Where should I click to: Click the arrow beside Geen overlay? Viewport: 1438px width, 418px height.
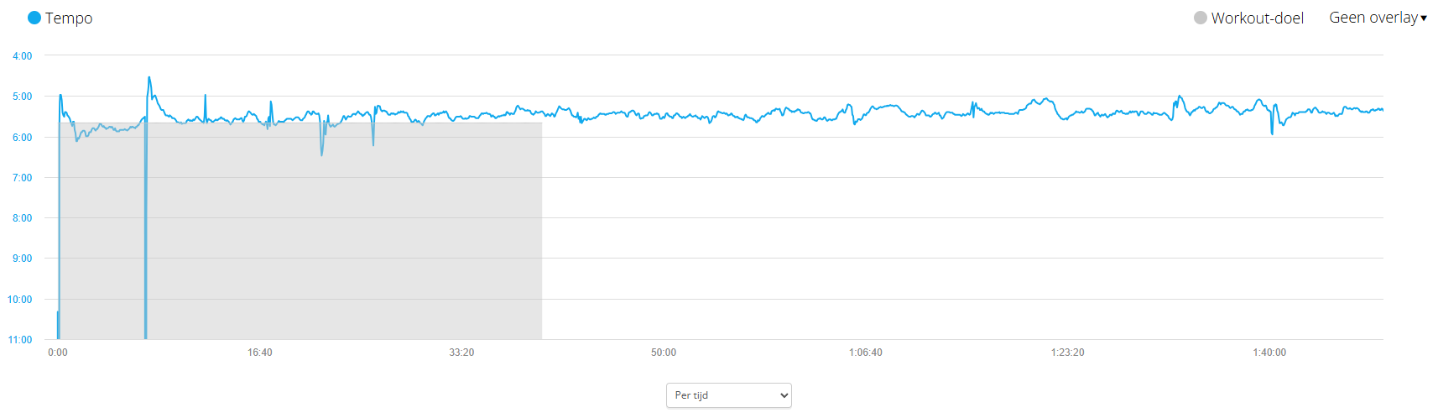[x=1424, y=18]
